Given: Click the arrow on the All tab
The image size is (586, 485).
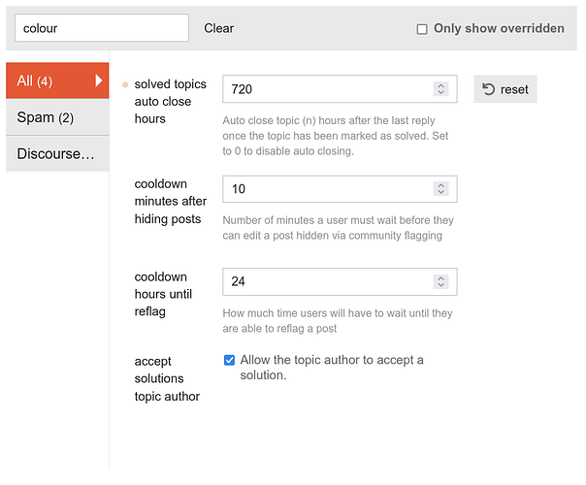Looking at the screenshot, I should pos(99,81).
